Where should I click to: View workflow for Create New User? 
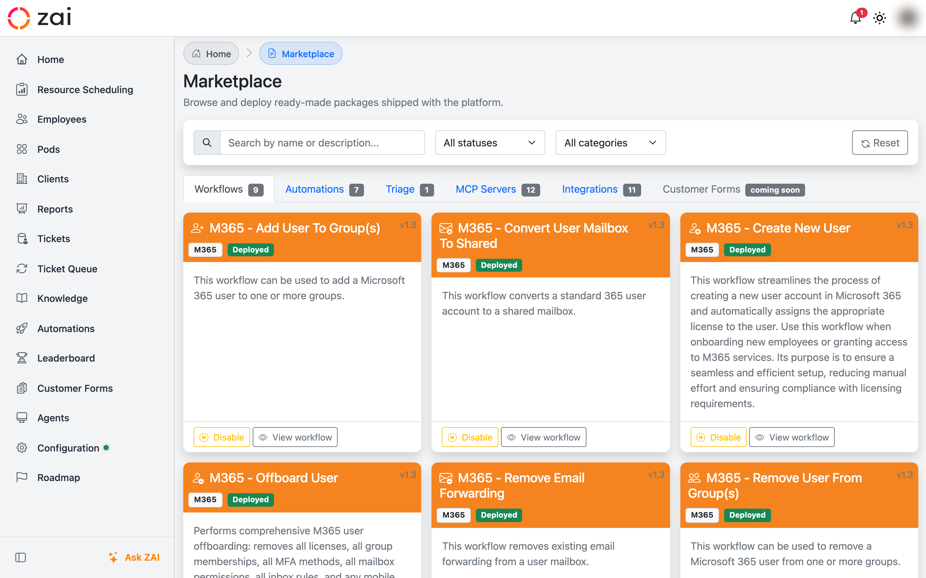click(792, 437)
